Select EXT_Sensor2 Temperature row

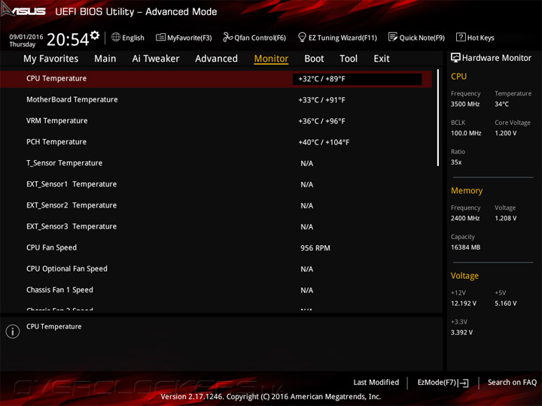pos(216,205)
